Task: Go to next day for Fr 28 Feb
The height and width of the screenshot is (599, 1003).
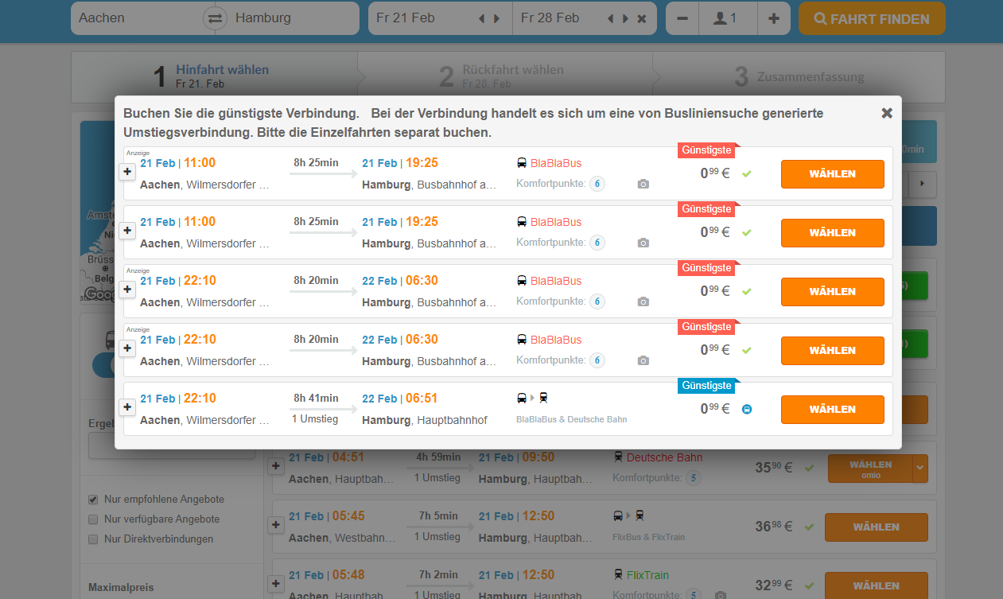Action: click(625, 18)
